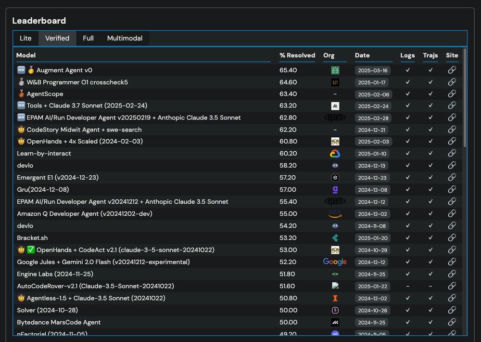
Task: Click the leaderboard vertical scrollbar thumb
Action: pos(465,98)
